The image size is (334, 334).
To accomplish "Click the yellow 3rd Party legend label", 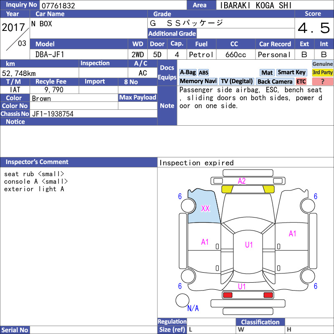I will (x=322, y=73).
